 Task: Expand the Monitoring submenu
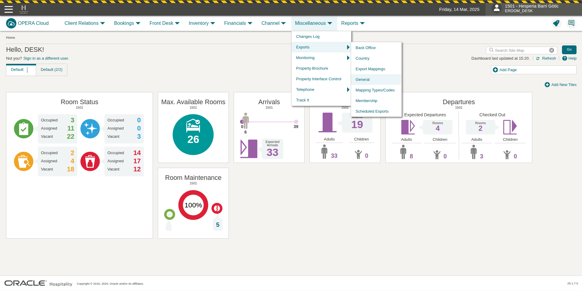click(x=321, y=58)
